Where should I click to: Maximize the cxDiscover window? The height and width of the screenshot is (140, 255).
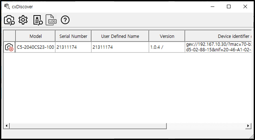tap(229, 6)
